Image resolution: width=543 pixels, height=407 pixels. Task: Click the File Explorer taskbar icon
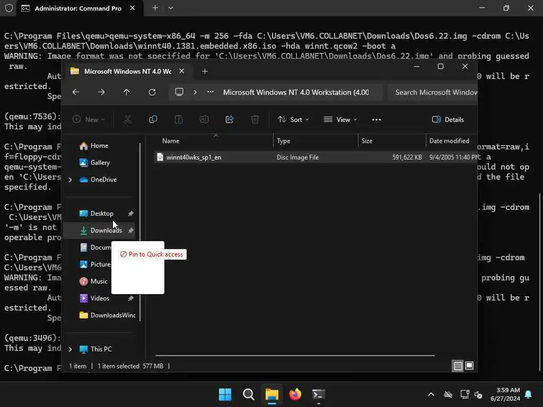pyautogui.click(x=272, y=394)
